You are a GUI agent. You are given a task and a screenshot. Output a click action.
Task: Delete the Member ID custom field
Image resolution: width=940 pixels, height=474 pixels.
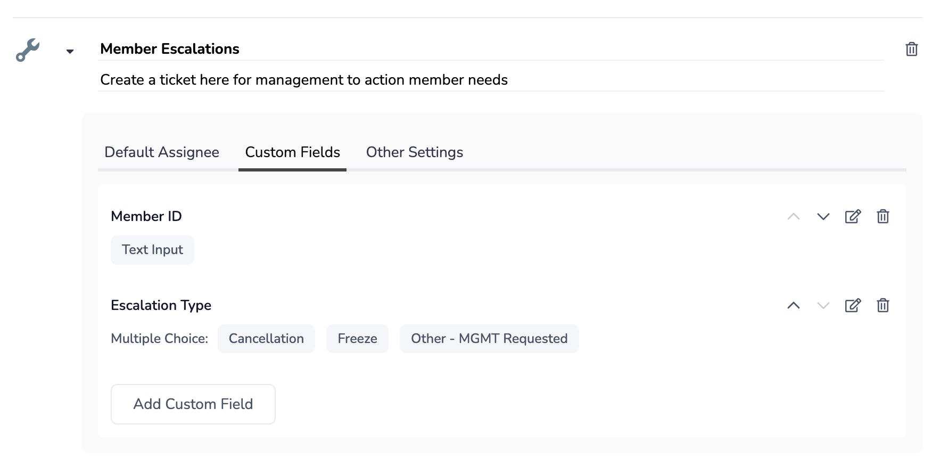(883, 217)
